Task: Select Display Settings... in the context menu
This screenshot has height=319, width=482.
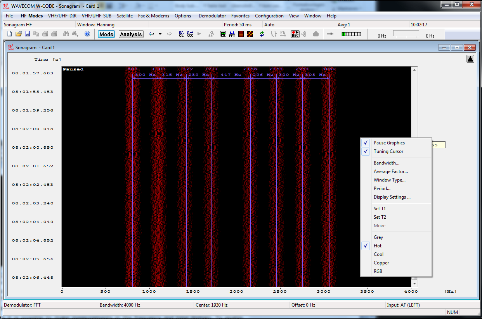Action: [392, 197]
